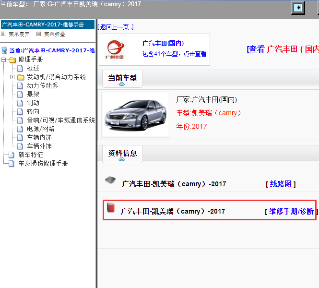This screenshot has height=288, width=319.
Task: Select 音响/可视/车载通信系统 in the tree
Action: 61,120
